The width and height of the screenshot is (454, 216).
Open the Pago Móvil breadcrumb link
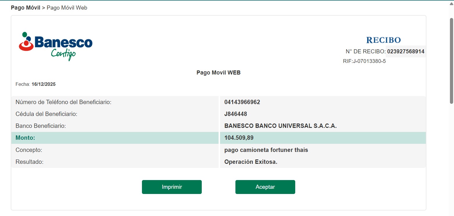click(x=26, y=8)
